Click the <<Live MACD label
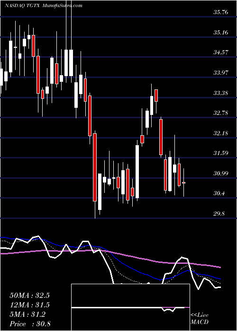Screen dimensions: 237x331 [200, 319]
